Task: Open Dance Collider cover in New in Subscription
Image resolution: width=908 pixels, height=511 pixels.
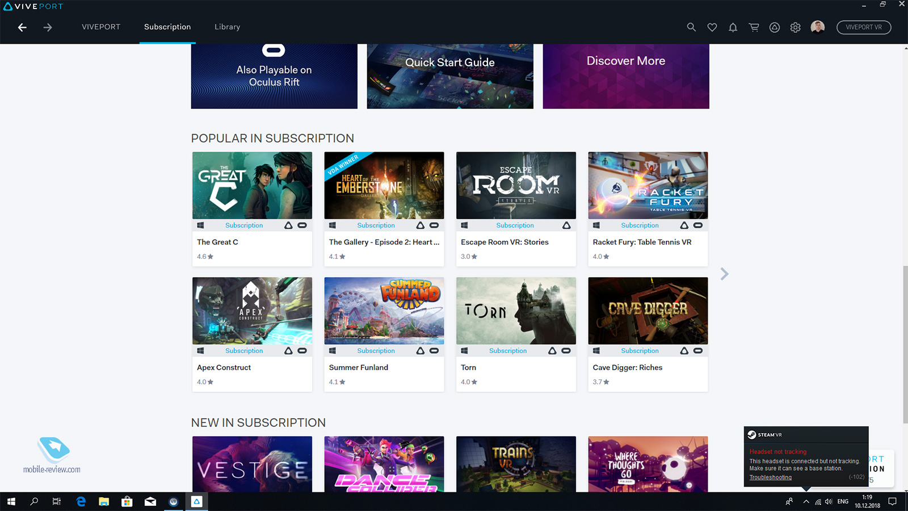Action: click(x=384, y=464)
